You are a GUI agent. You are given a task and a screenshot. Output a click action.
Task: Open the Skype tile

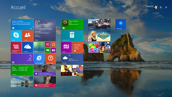pos(16,36)
